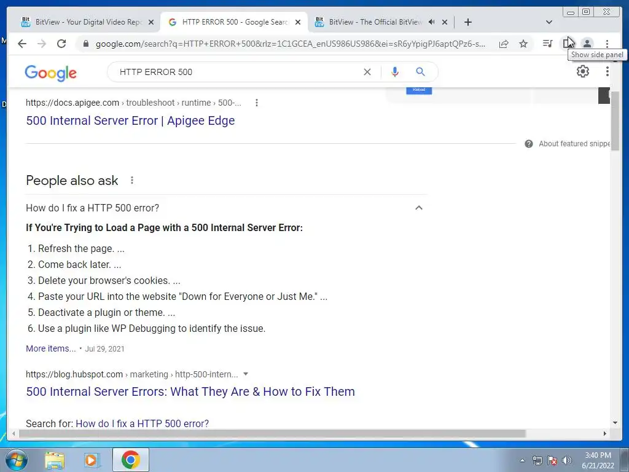Open Google apps vertical dots menu
The height and width of the screenshot is (472, 629).
(x=608, y=71)
